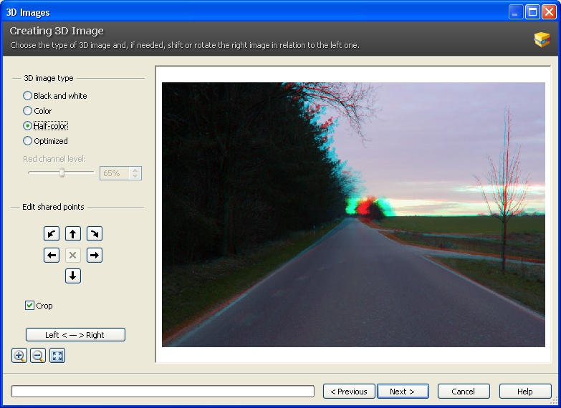Image resolution: width=561 pixels, height=408 pixels.
Task: Click the 3D glasses box logo icon
Action: 542,39
